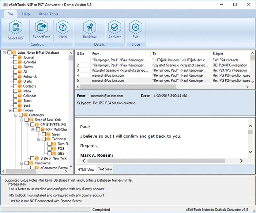The width and height of the screenshot is (256, 213).
Task: Click the Sales folder icon
Action: 48,134
